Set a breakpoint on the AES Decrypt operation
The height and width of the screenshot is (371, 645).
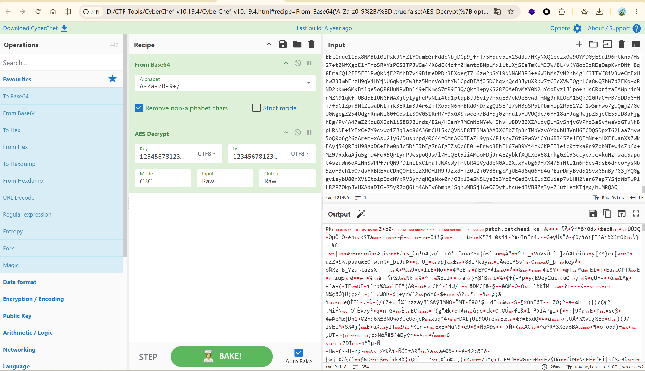[309, 132]
